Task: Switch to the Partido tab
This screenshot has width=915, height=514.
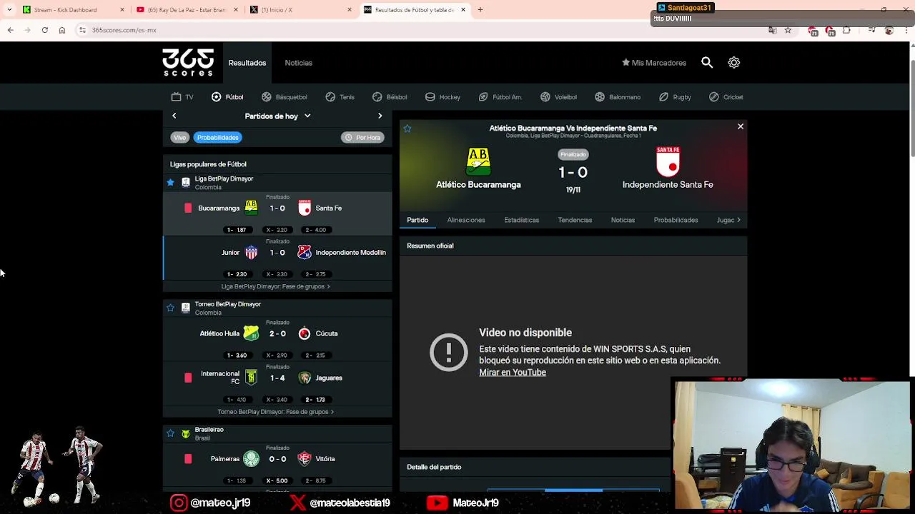Action: 417,220
